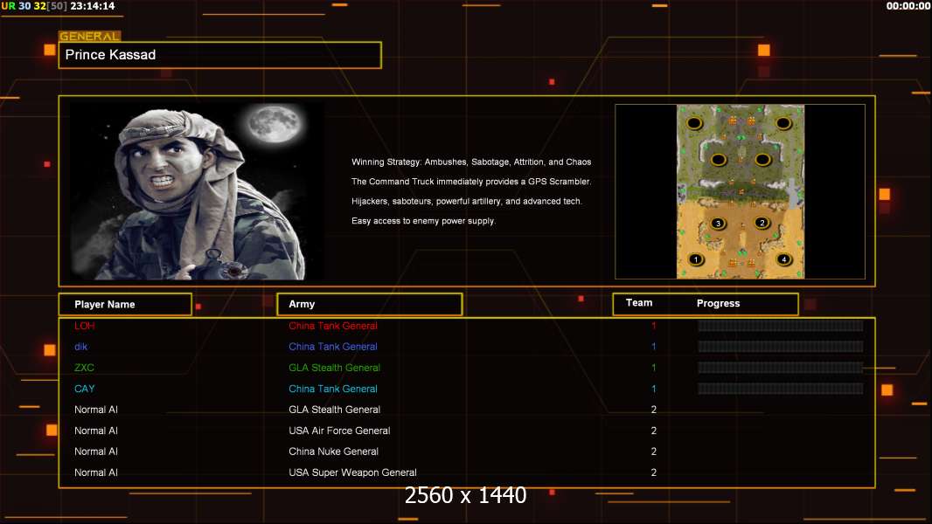
Task: Select player name CAY
Action: click(85, 389)
